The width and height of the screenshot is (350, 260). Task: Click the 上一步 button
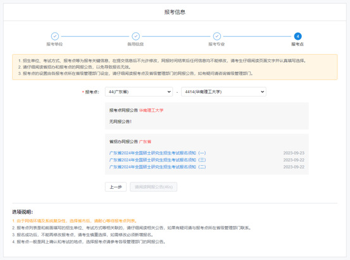pos(116,187)
